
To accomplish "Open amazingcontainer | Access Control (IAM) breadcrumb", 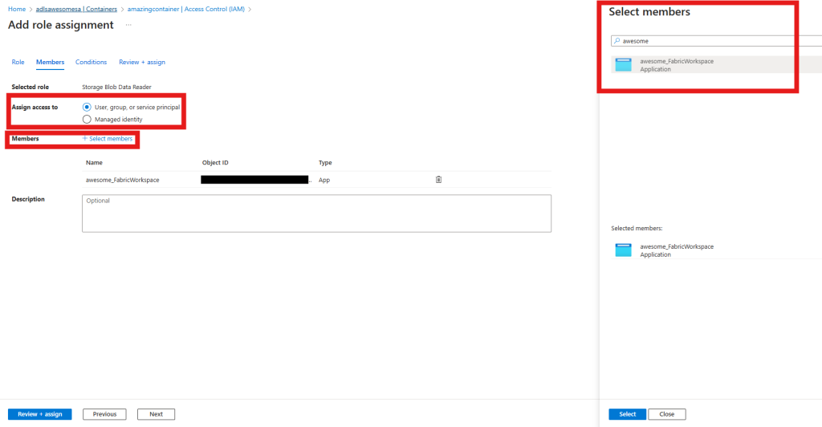I will click(x=185, y=9).
